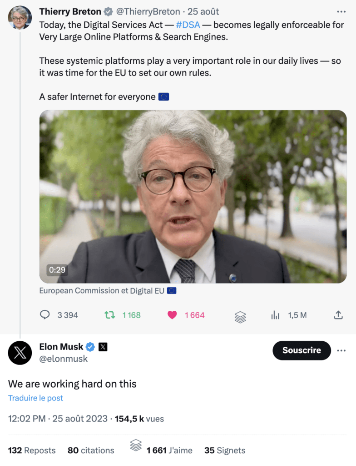Play the 0:29 video of Thierry Breton
The width and height of the screenshot is (356, 466).
[193, 197]
